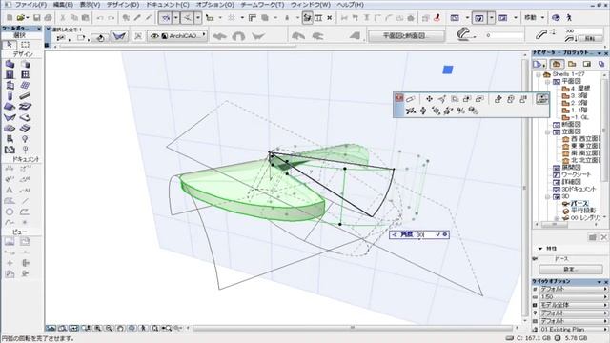The height and width of the screenshot is (343, 610).
Task: Open the 表示(V) menu
Action: (90, 5)
